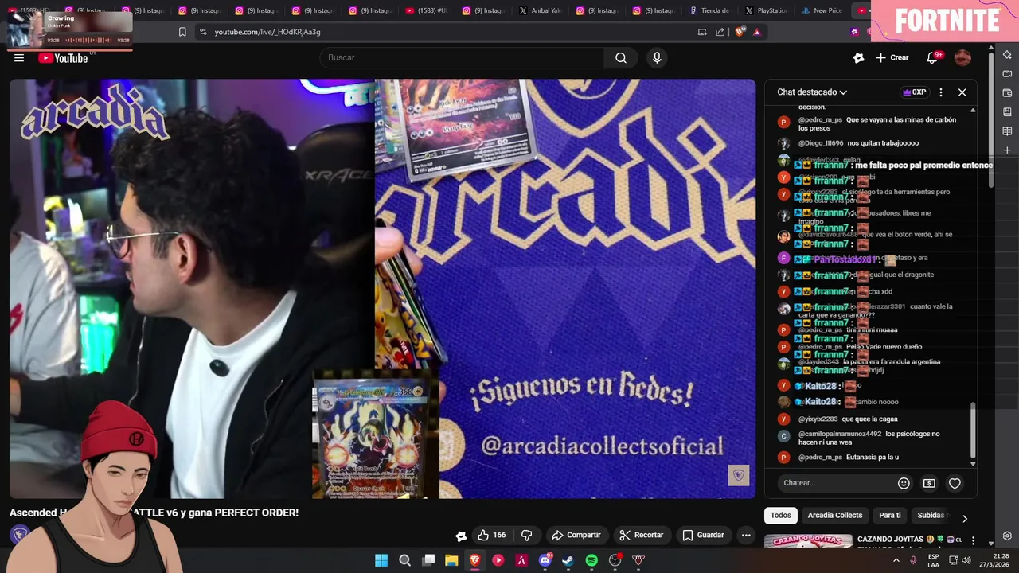Image resolution: width=1019 pixels, height=573 pixels.
Task: Click the Crear button
Action: pyautogui.click(x=892, y=57)
